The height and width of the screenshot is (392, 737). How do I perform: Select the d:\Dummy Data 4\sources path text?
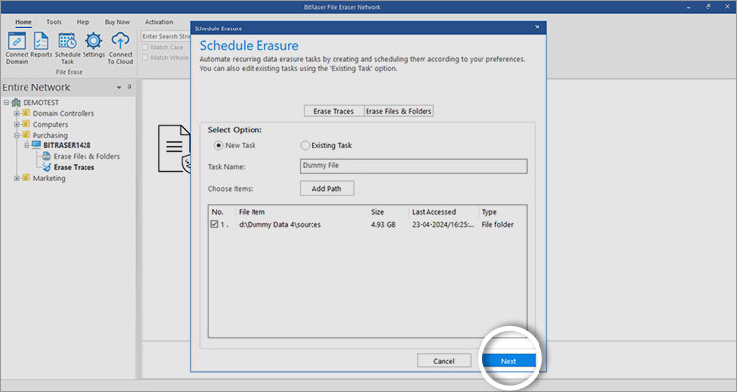coord(280,225)
